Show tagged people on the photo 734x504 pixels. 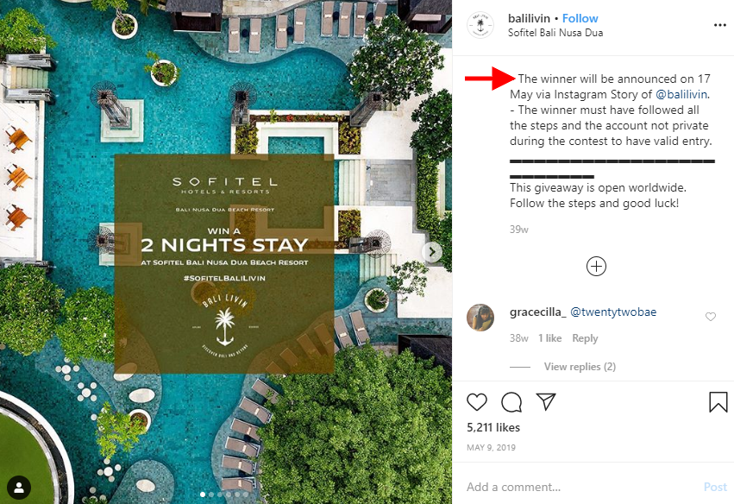tap(19, 488)
